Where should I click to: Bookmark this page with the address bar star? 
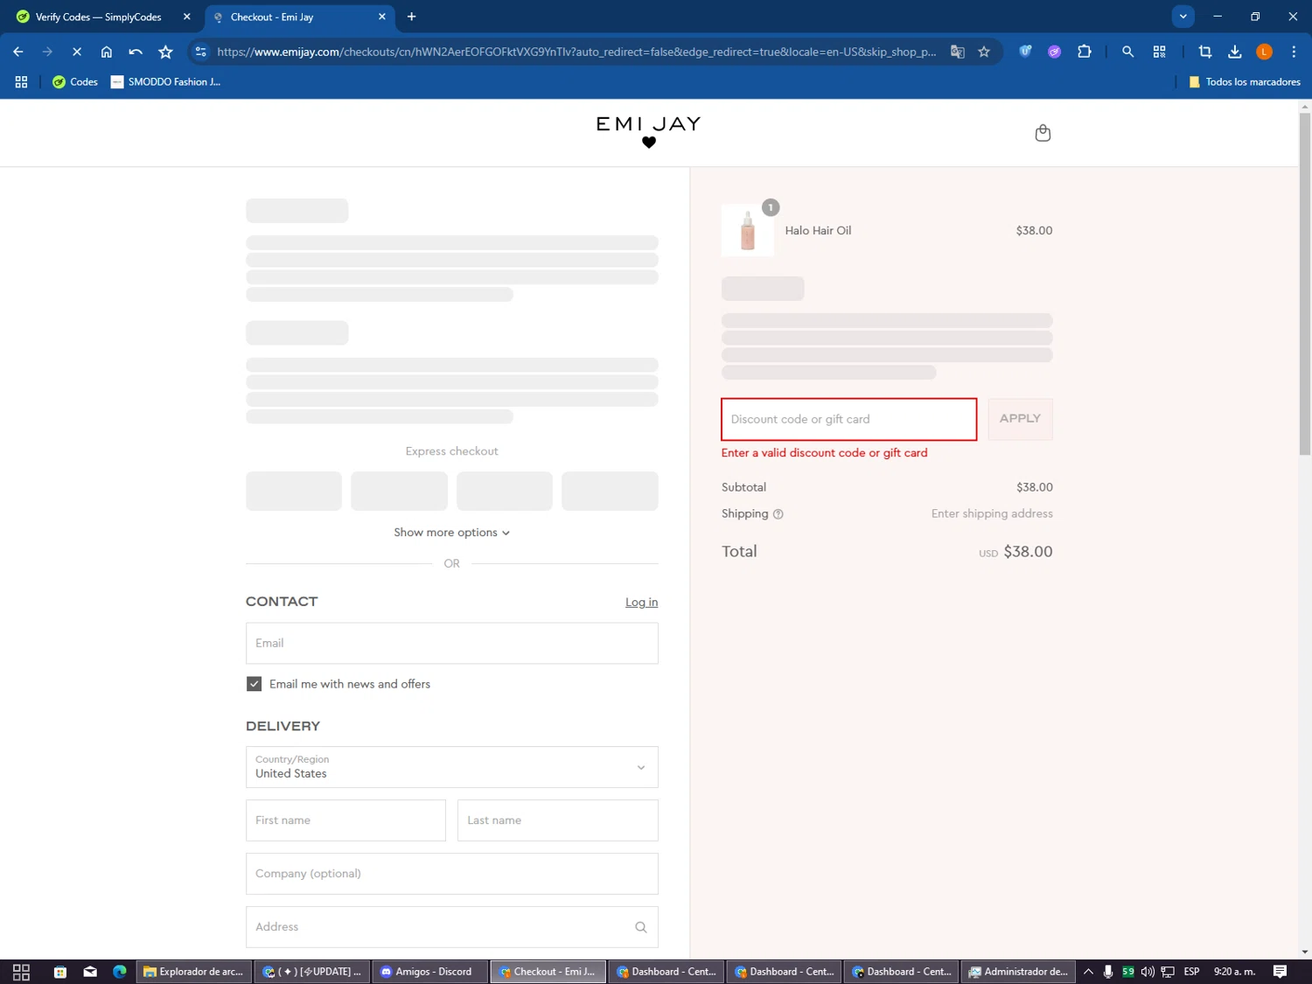tap(984, 52)
